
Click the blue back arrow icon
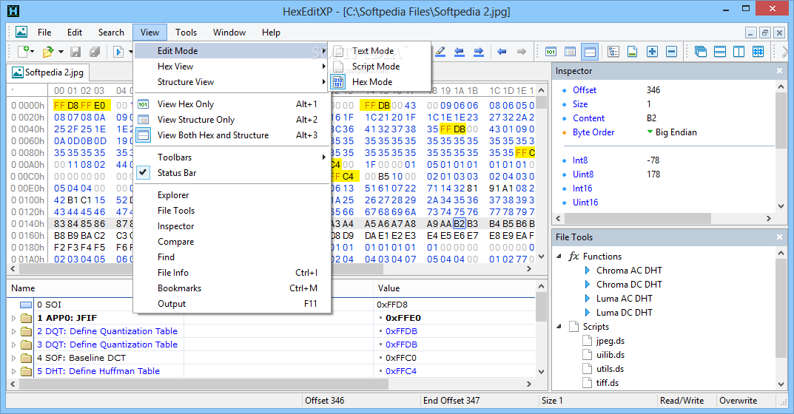click(502, 51)
